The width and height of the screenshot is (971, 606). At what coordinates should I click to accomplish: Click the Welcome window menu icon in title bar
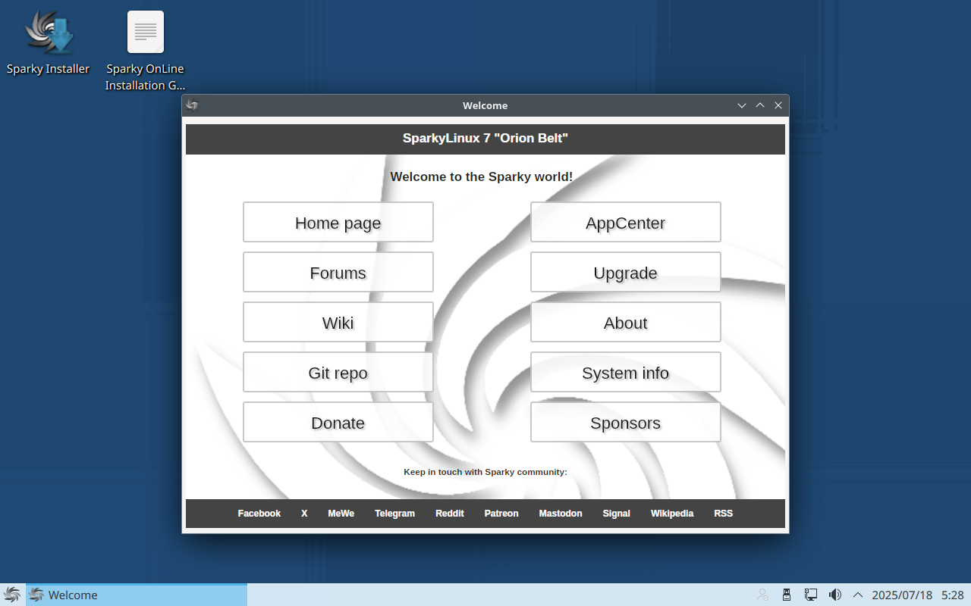tap(193, 105)
